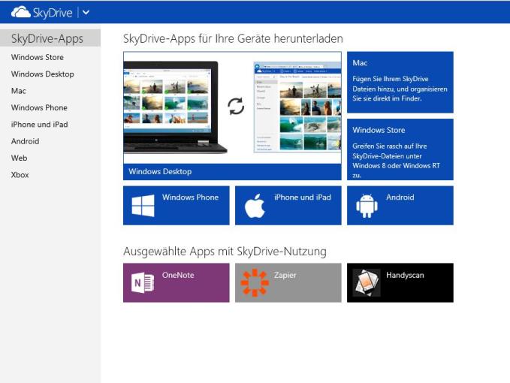Click Windows Store tile description text
510x383 pixels.
click(x=396, y=161)
